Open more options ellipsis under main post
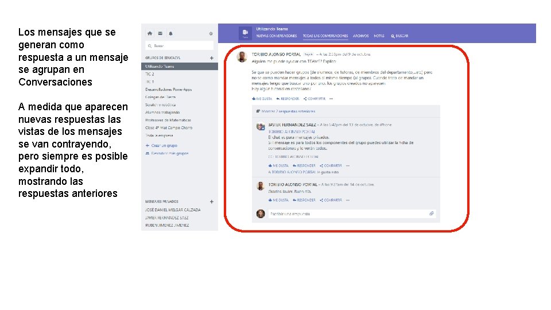 331,99
